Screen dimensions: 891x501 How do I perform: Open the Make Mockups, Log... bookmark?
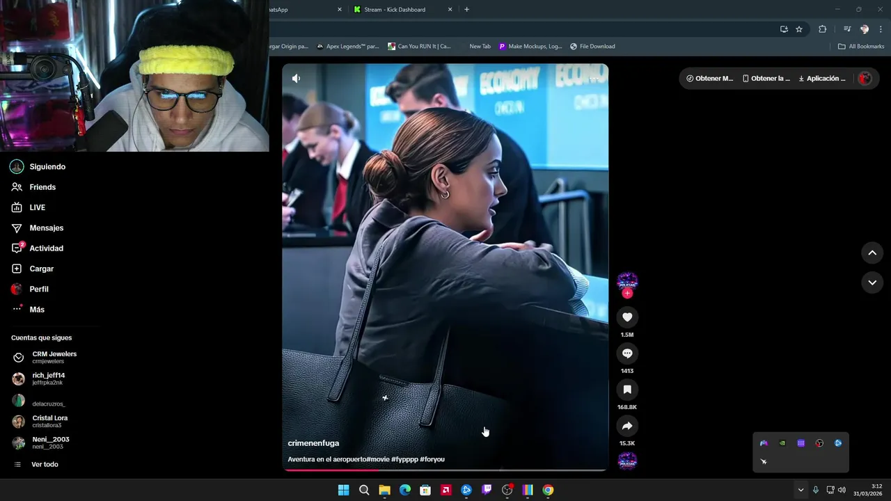(x=530, y=47)
